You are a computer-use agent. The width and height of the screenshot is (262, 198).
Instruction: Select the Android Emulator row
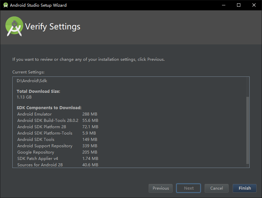57,114
